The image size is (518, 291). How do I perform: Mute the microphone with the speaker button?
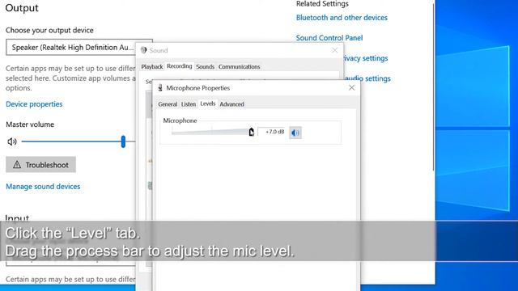pos(295,133)
